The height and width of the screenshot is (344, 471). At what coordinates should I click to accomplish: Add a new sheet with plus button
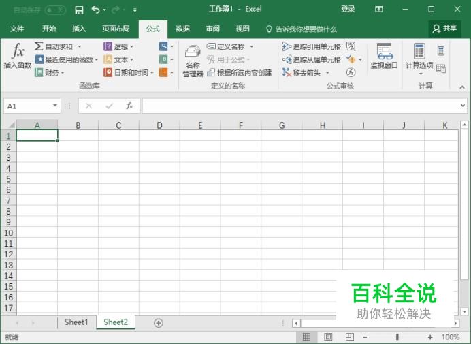(159, 323)
